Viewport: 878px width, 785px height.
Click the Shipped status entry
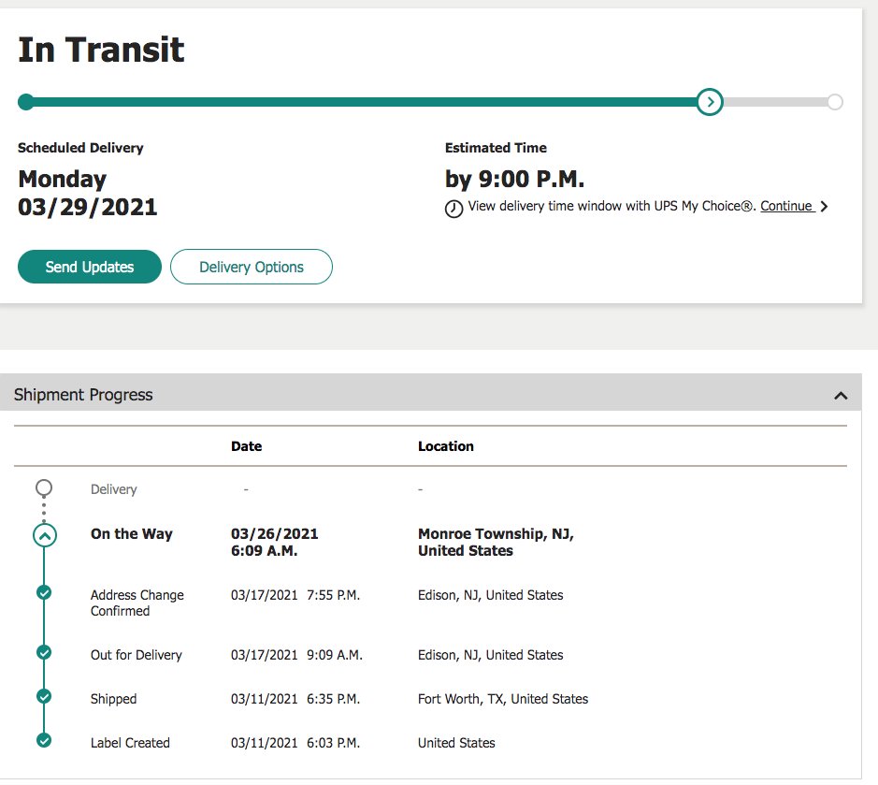(114, 699)
